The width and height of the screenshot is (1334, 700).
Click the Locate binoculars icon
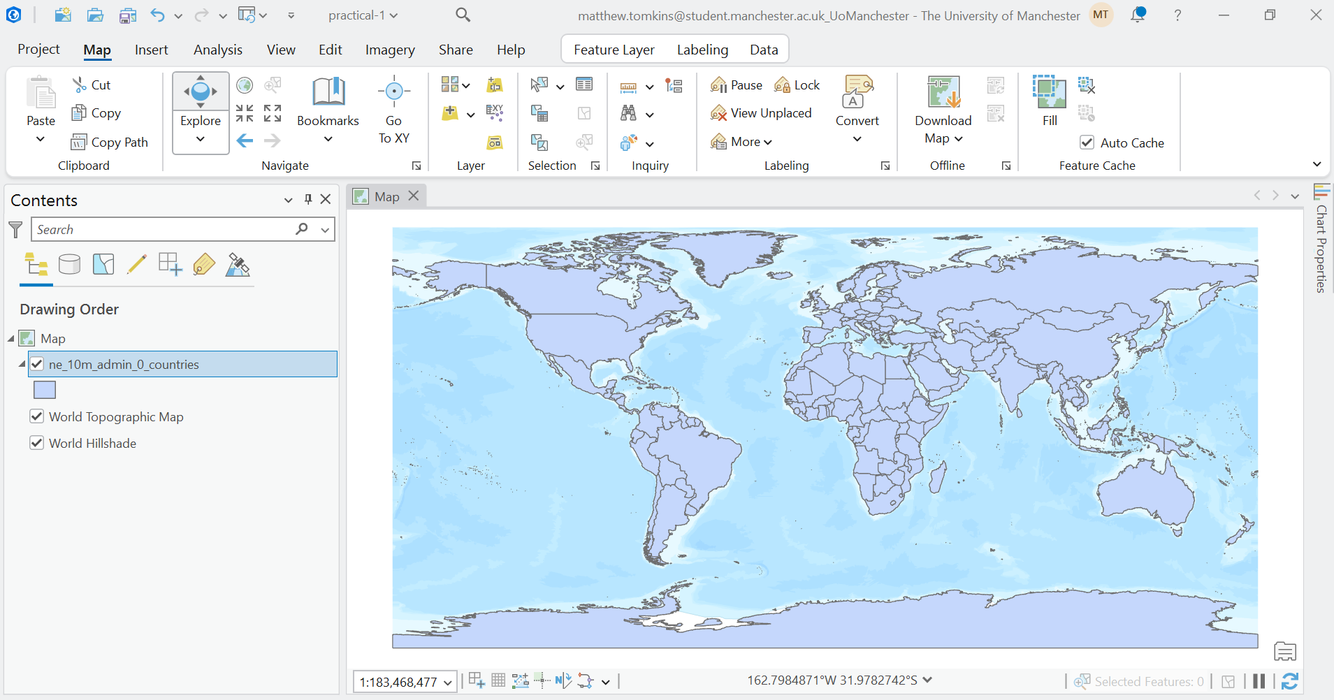click(x=629, y=113)
